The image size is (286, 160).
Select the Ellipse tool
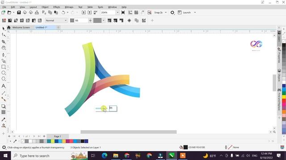click(x=4, y=73)
